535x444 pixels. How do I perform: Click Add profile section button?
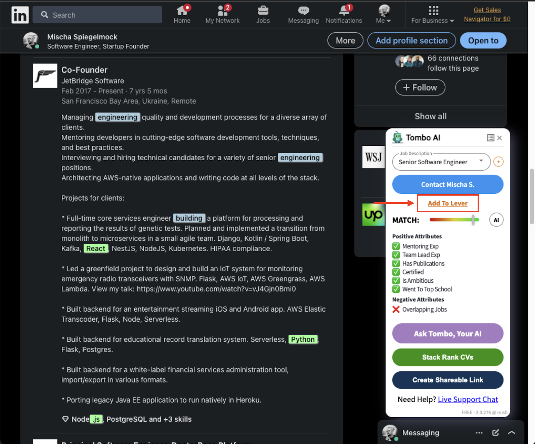pos(412,40)
